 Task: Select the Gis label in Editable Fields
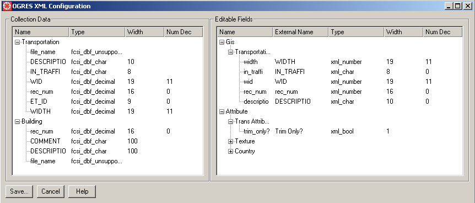230,42
